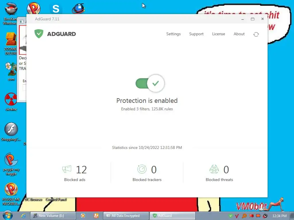Select the UC Browser desktop shortcut label
This screenshot has width=294, height=220.
(x=33, y=199)
